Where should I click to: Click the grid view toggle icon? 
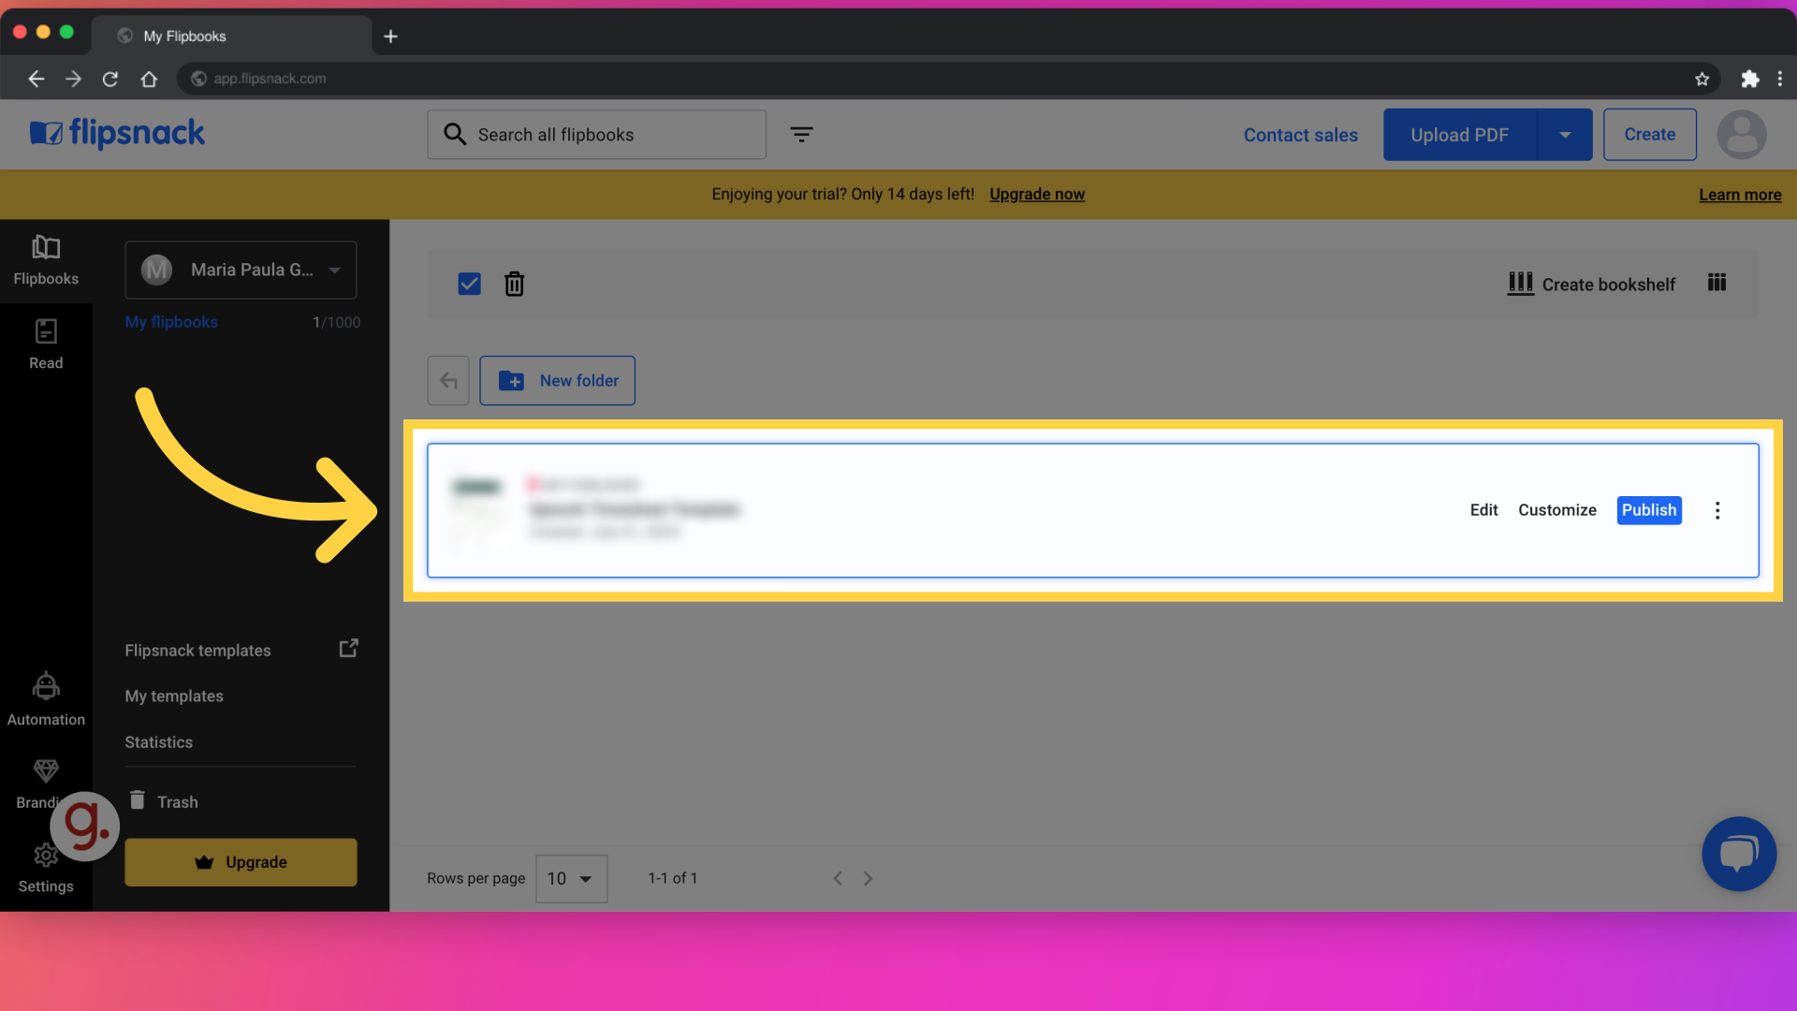point(1717,284)
